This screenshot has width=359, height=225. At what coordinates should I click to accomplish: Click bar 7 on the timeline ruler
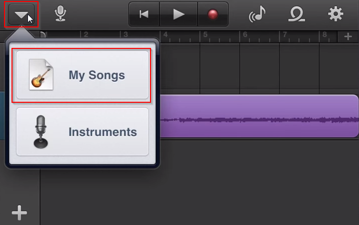pos(284,35)
